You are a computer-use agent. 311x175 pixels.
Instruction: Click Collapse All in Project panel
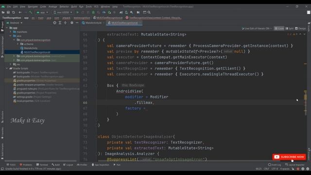pos(65,23)
